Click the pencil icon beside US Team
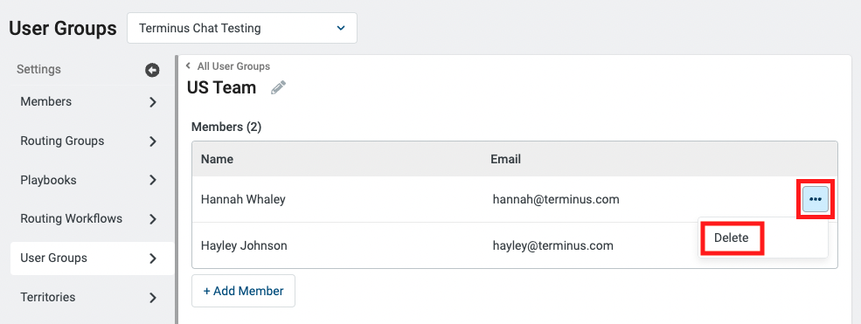Viewport: 861px width, 324px height. [278, 87]
